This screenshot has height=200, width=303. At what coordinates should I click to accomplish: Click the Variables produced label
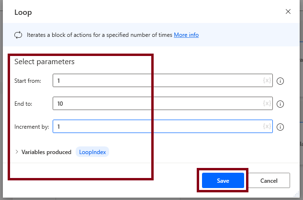pos(46,152)
